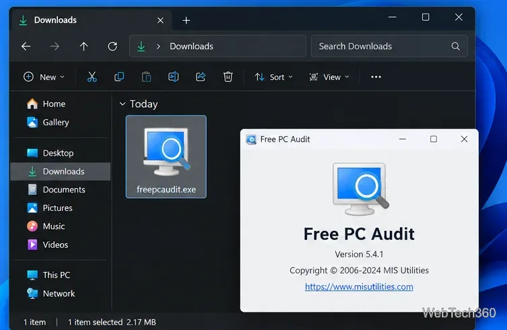507x330 pixels.
Task: Select the freepcaudit.exe file
Action: tap(166, 157)
